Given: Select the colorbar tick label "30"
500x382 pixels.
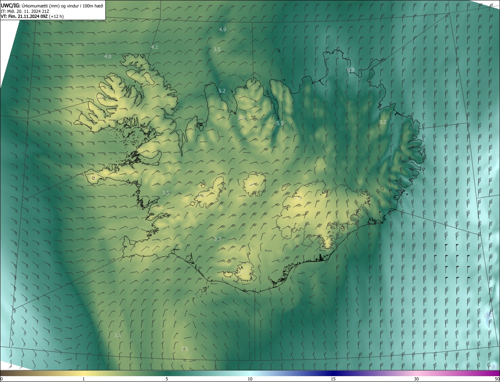Looking at the screenshot, I should 416,379.
